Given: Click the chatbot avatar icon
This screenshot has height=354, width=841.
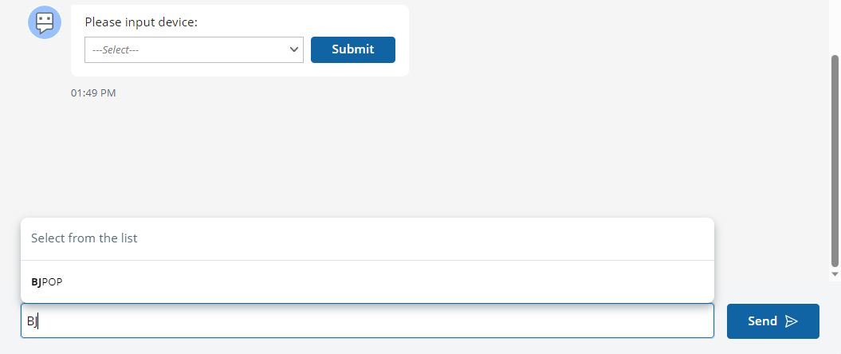Looking at the screenshot, I should pos(45,22).
